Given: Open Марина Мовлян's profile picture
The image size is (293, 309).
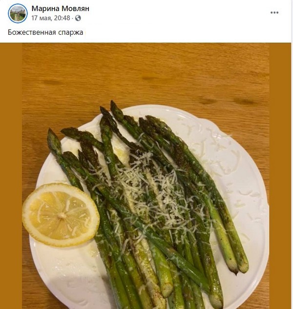Looking at the screenshot, I should coord(18,13).
